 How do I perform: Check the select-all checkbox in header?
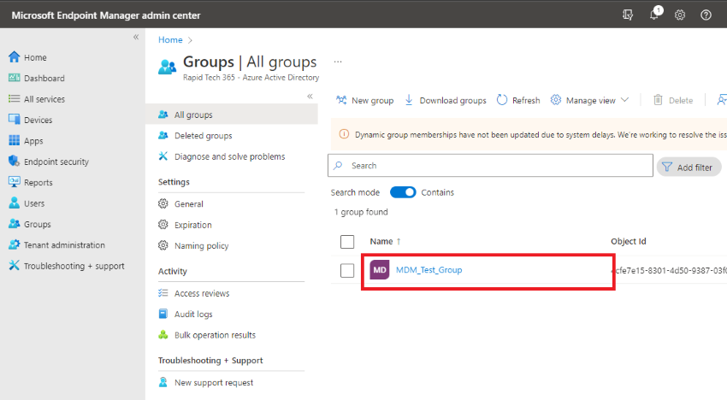[346, 242]
